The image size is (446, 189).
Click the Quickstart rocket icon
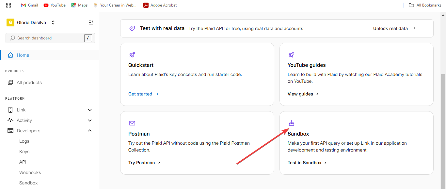(x=132, y=55)
